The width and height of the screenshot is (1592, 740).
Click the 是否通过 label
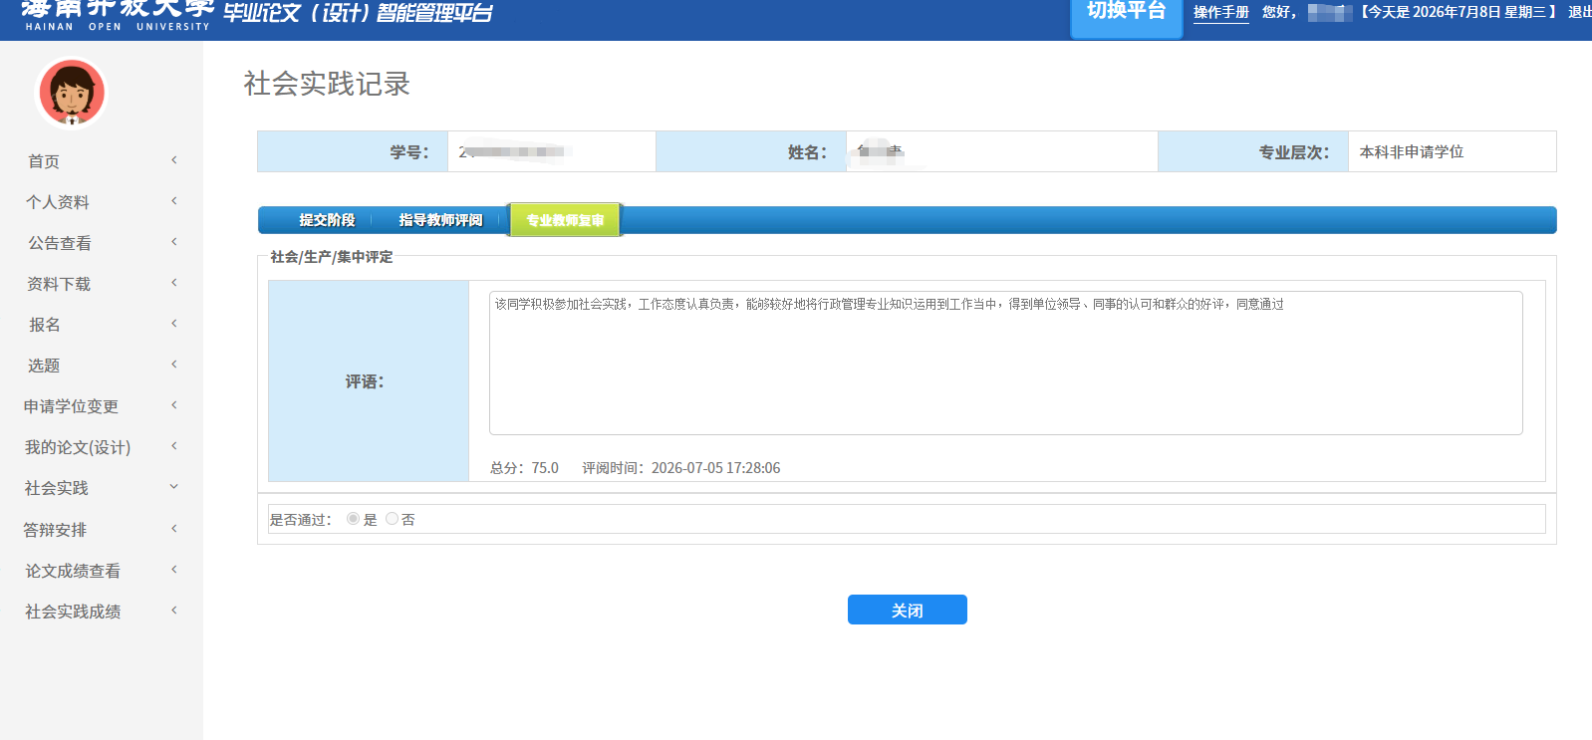(x=300, y=520)
